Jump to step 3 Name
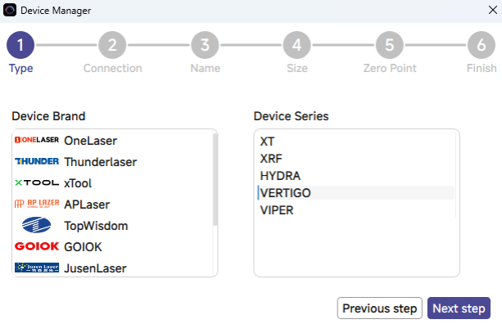Image resolution: width=502 pixels, height=333 pixels. tap(205, 45)
